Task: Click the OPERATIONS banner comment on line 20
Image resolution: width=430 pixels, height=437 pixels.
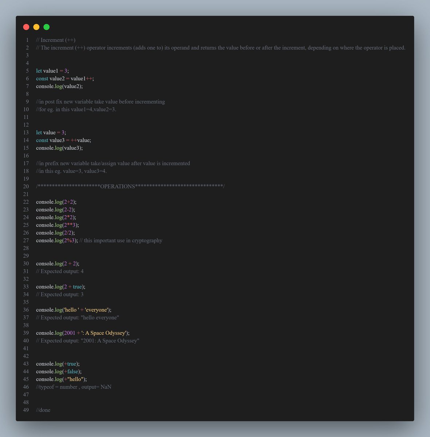Action: point(130,186)
